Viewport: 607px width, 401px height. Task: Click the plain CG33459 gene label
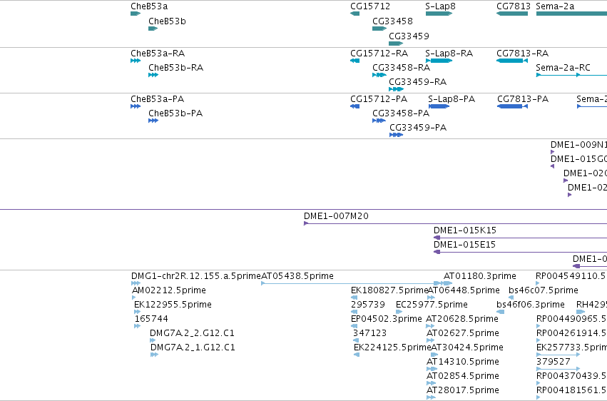pyautogui.click(x=409, y=36)
